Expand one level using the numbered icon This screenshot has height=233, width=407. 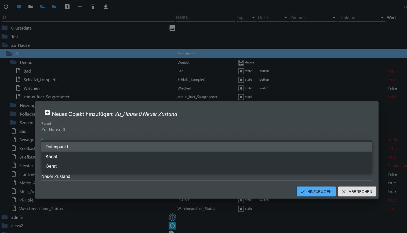click(67, 7)
